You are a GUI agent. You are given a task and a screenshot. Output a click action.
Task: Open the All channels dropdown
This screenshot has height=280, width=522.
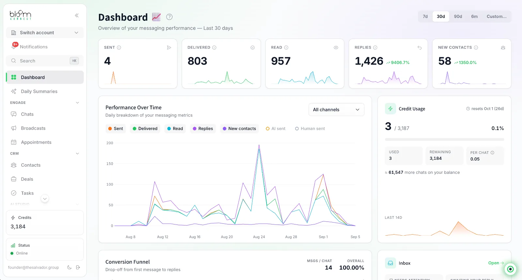pos(336,110)
